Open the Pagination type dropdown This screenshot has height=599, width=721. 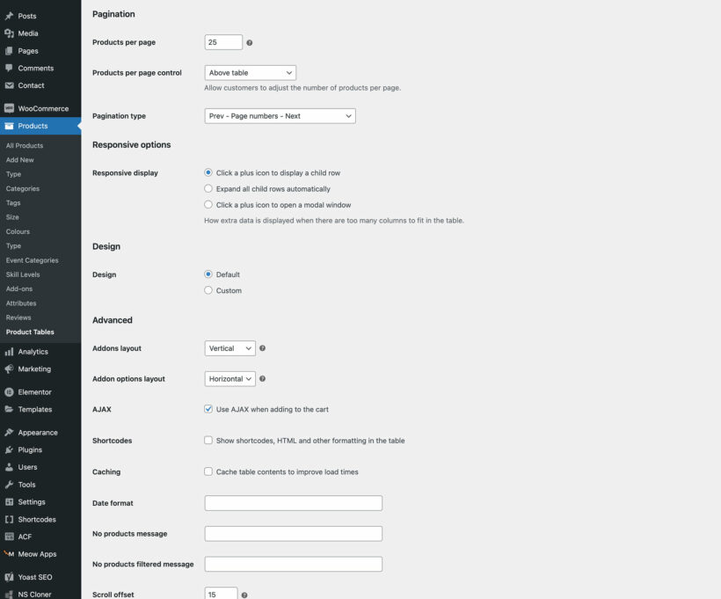279,115
